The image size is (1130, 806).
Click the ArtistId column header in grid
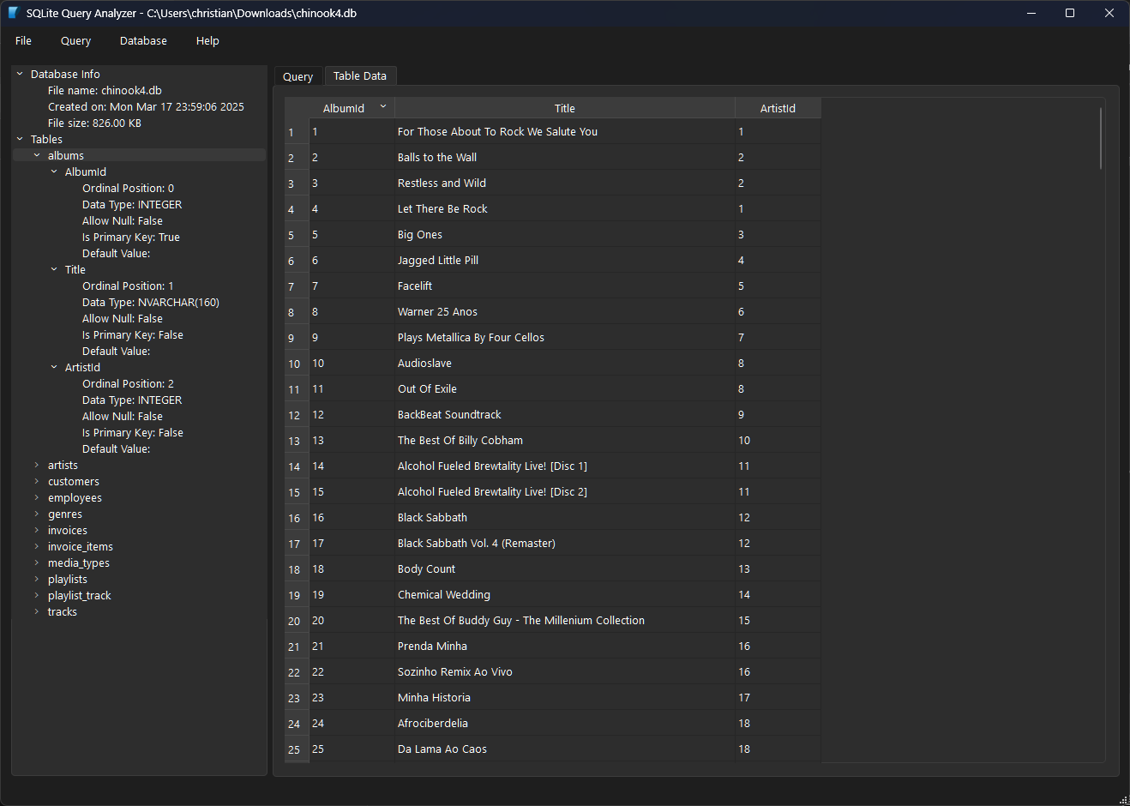[778, 108]
